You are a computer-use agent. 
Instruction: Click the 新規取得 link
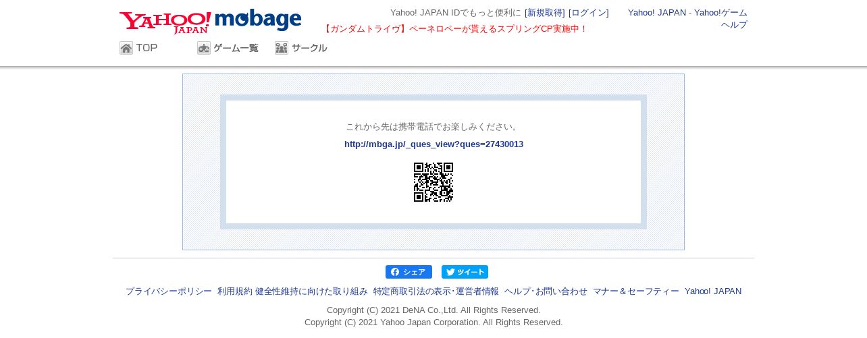(545, 13)
